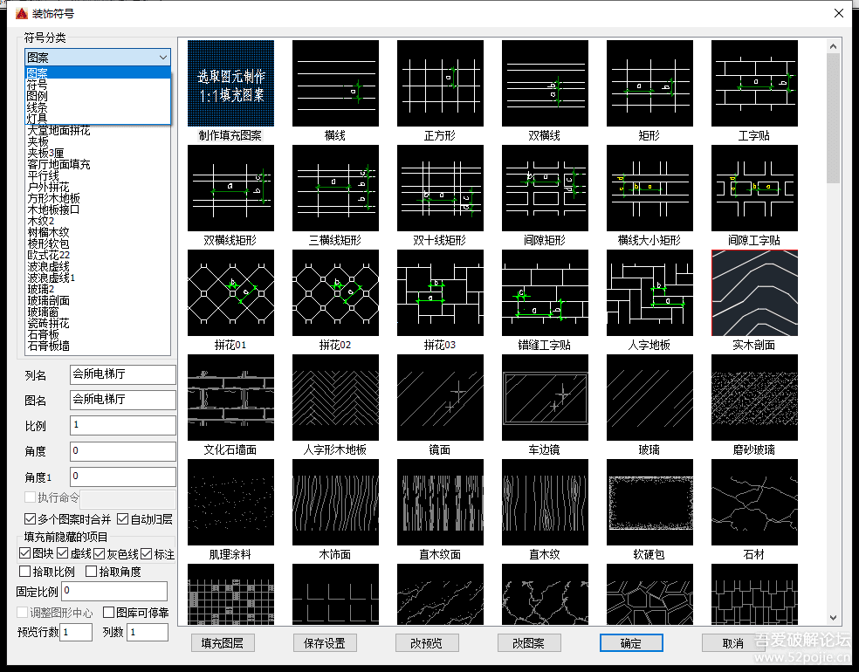Click the 保存设置 button
Screen dimensions: 859x672
(325, 643)
